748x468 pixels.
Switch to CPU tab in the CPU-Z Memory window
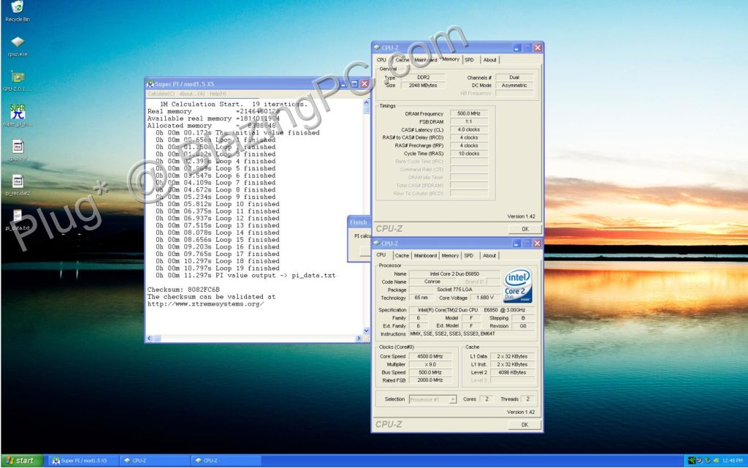[381, 60]
